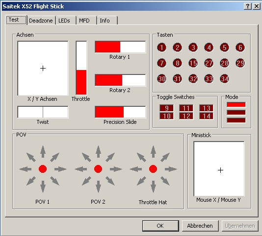Click button indicator number 15
This screenshot has width=262, height=236.
tap(193, 63)
